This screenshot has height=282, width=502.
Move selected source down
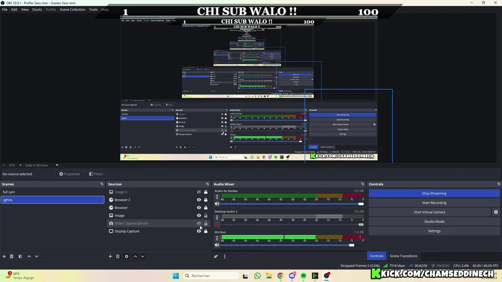143,257
